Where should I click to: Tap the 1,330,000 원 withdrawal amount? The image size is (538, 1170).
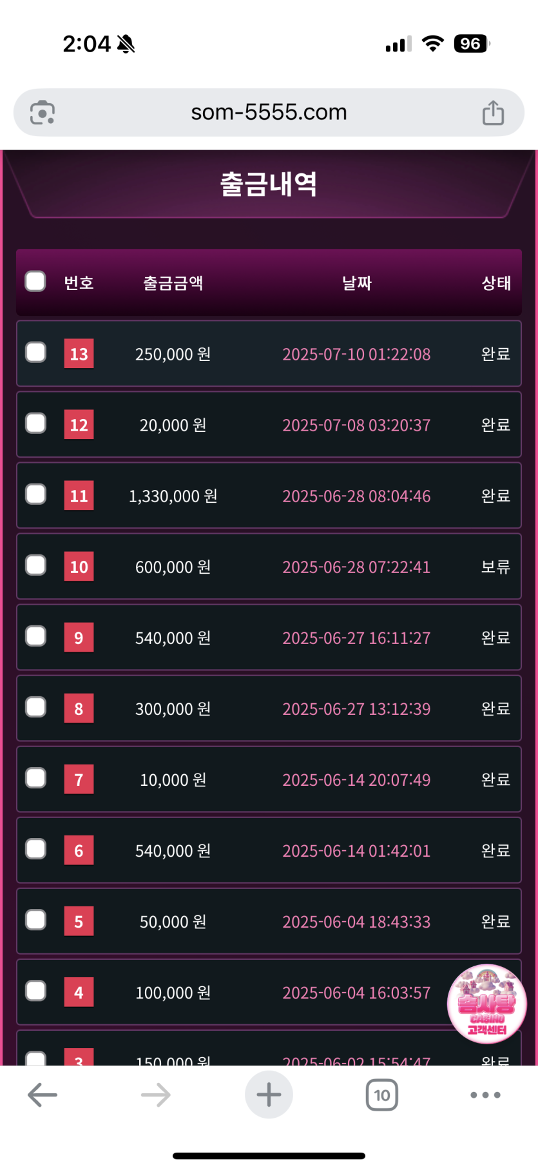pyautogui.click(x=173, y=496)
